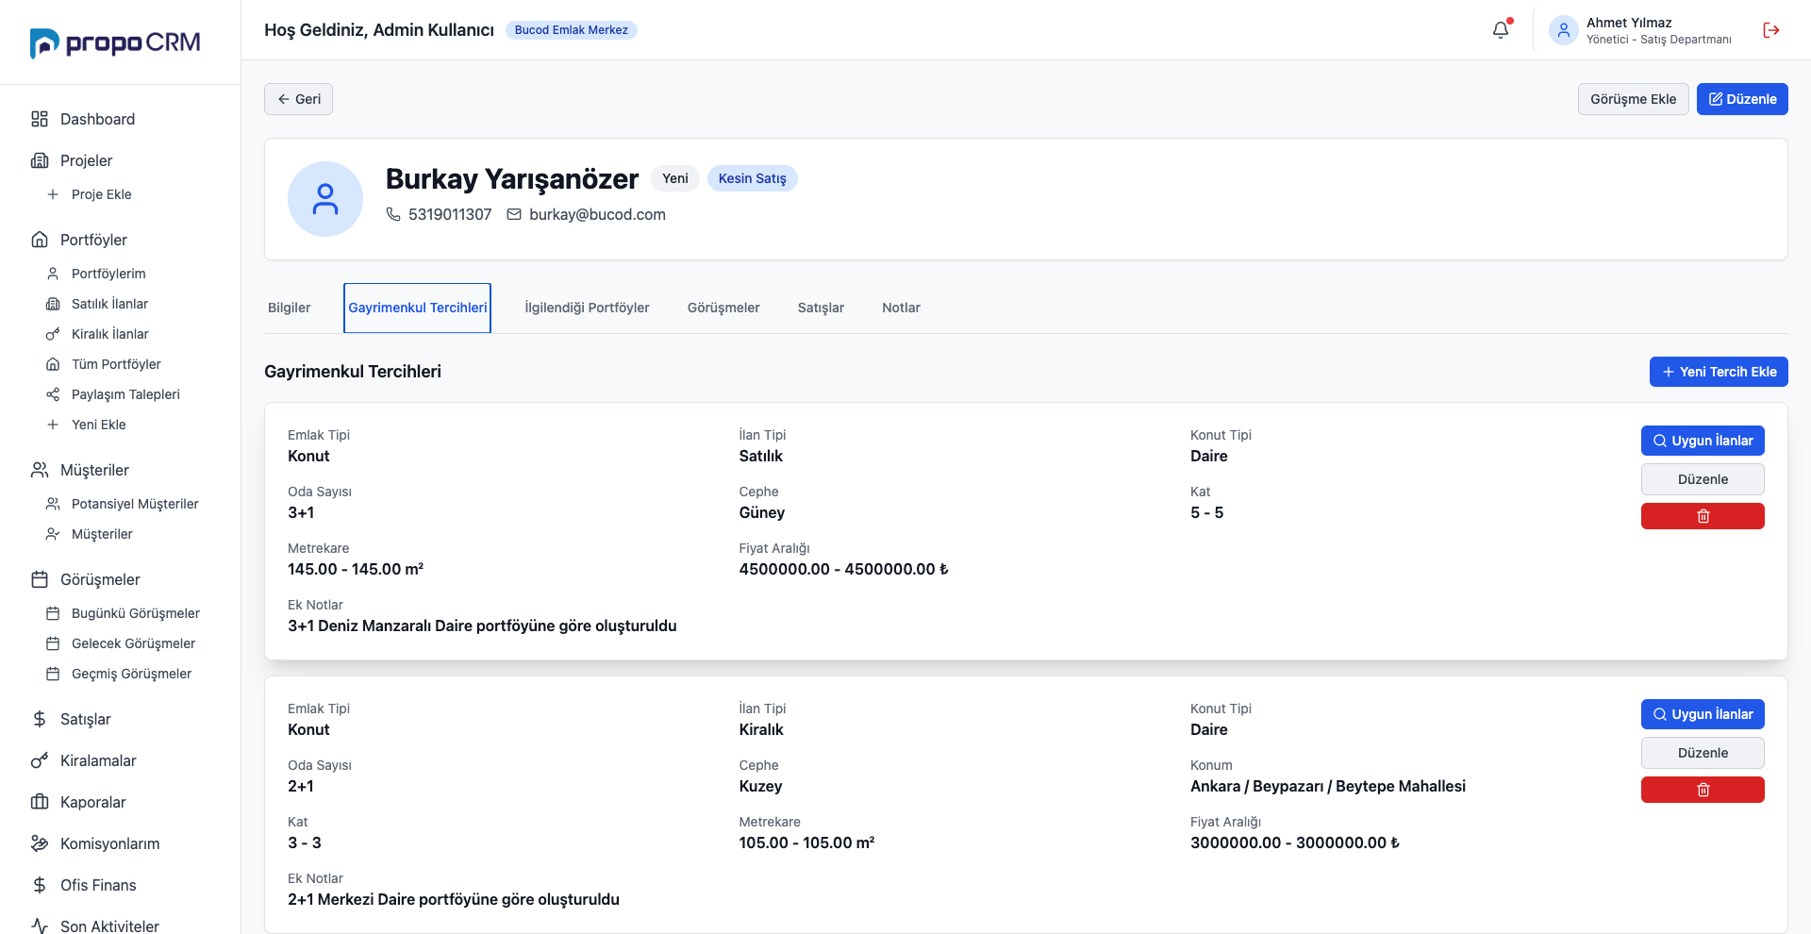
Task: Delete the Kiralık 2+1 preference
Action: (x=1703, y=790)
